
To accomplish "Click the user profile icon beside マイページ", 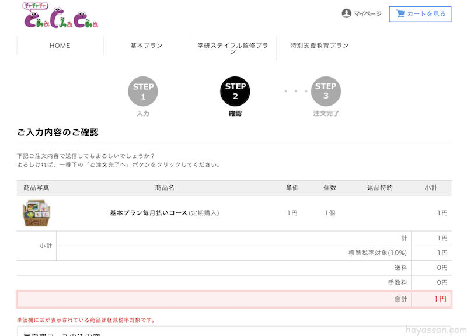I will [346, 13].
